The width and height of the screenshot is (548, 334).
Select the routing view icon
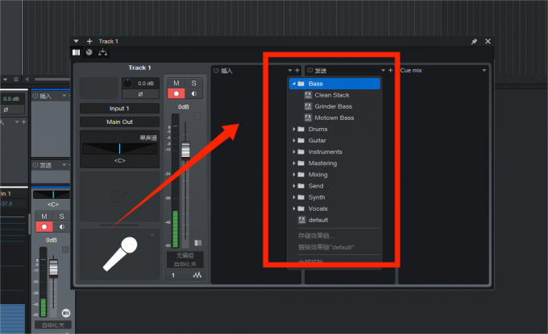coord(102,52)
